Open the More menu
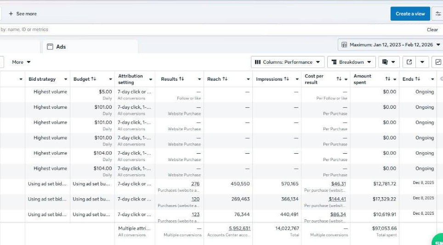This screenshot has width=443, height=245. (x=21, y=62)
